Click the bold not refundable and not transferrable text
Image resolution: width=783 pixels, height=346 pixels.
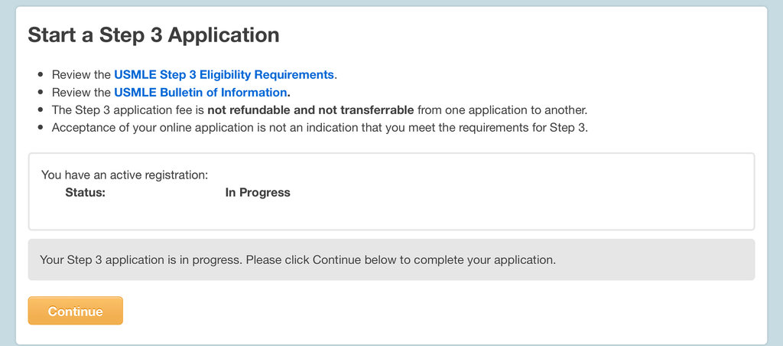pos(310,110)
